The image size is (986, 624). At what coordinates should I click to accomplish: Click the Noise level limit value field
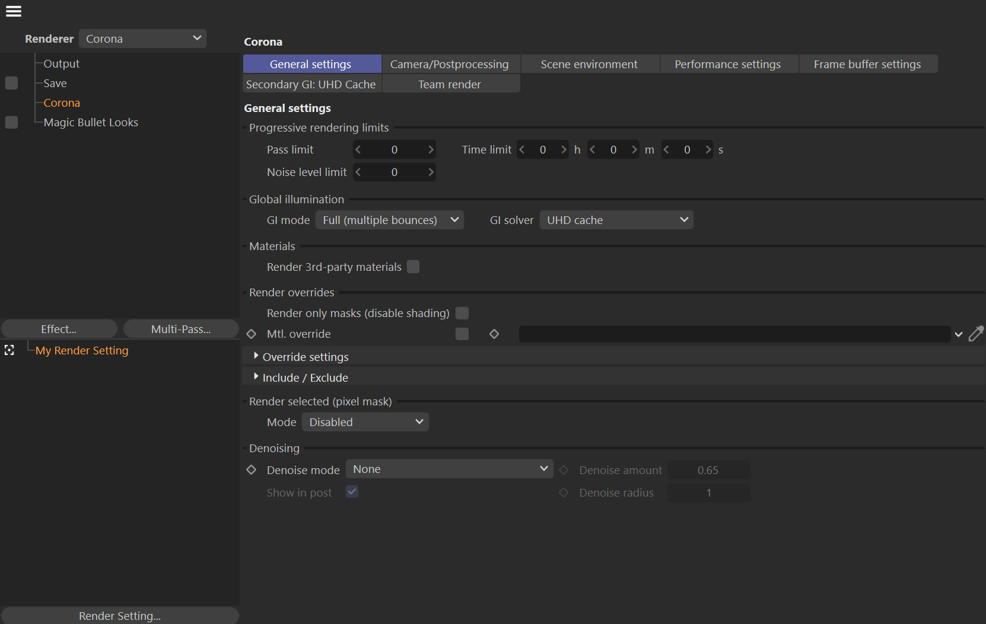click(395, 172)
